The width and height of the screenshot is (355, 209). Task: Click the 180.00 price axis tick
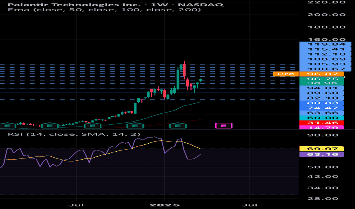tap(326, 27)
